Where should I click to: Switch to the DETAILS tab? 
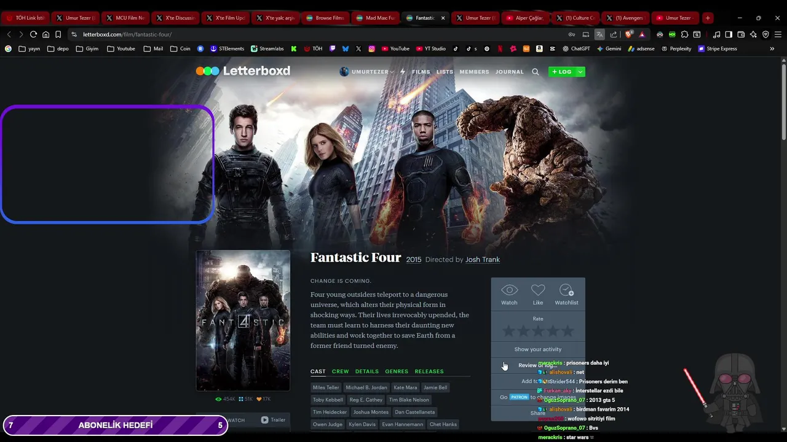(x=367, y=371)
